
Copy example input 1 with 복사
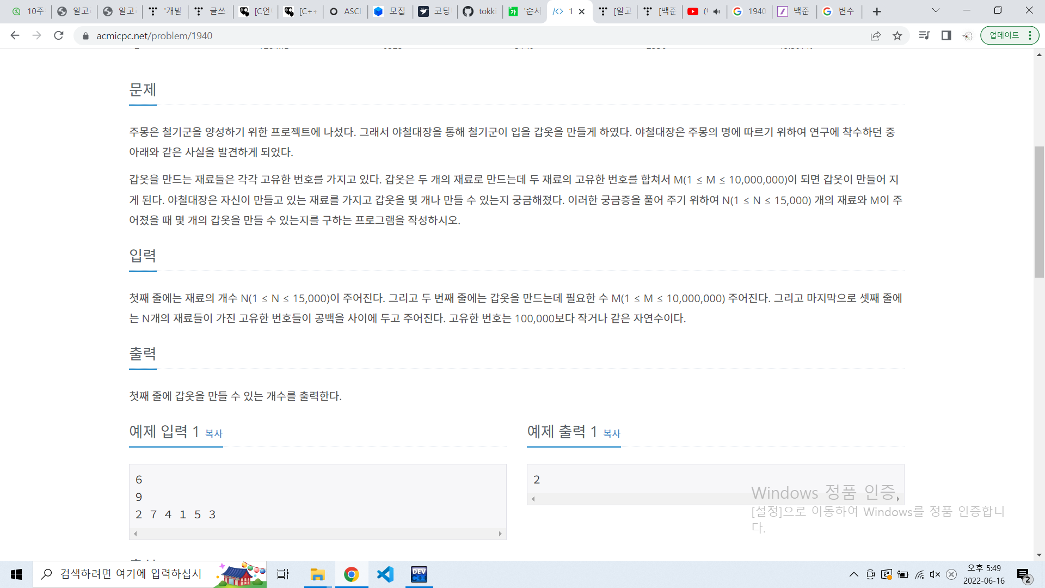click(x=214, y=433)
